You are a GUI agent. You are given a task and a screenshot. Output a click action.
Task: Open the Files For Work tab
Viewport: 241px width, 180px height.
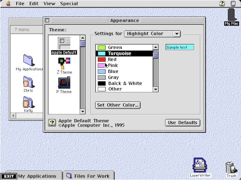89,176
